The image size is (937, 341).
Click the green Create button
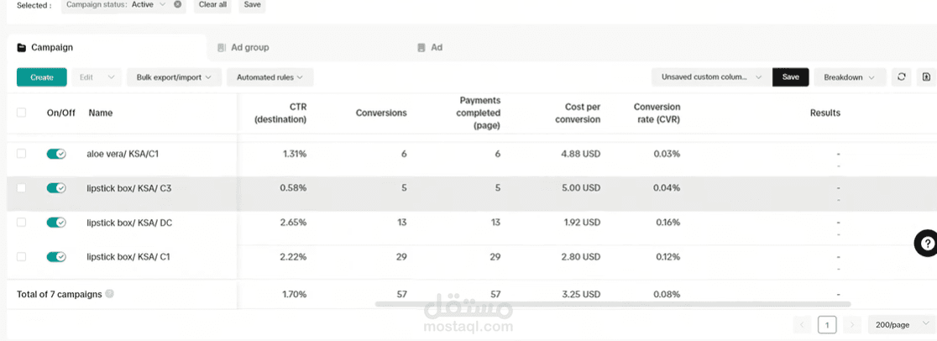pos(41,77)
